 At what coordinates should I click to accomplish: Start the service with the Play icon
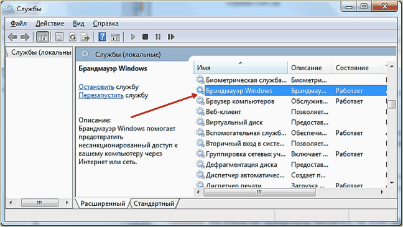(133, 37)
